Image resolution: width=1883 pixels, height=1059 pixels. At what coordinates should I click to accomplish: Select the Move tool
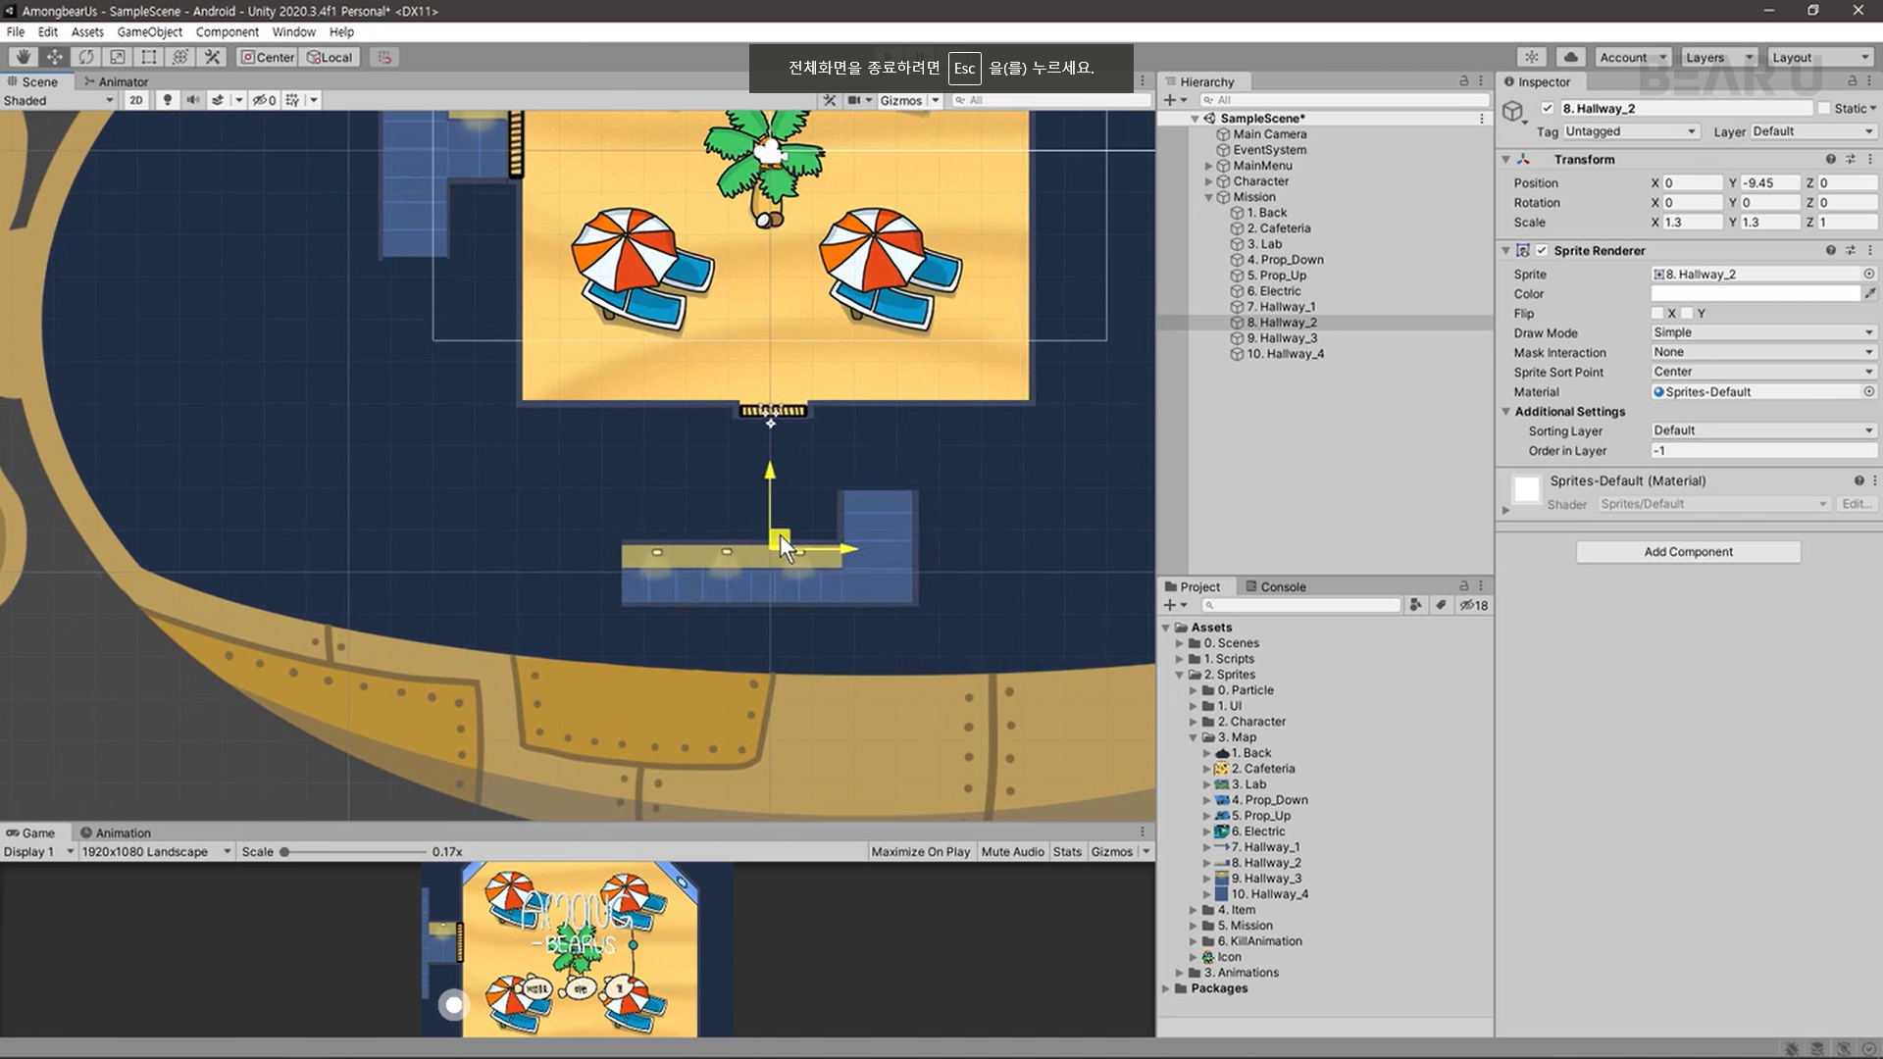pos(55,57)
